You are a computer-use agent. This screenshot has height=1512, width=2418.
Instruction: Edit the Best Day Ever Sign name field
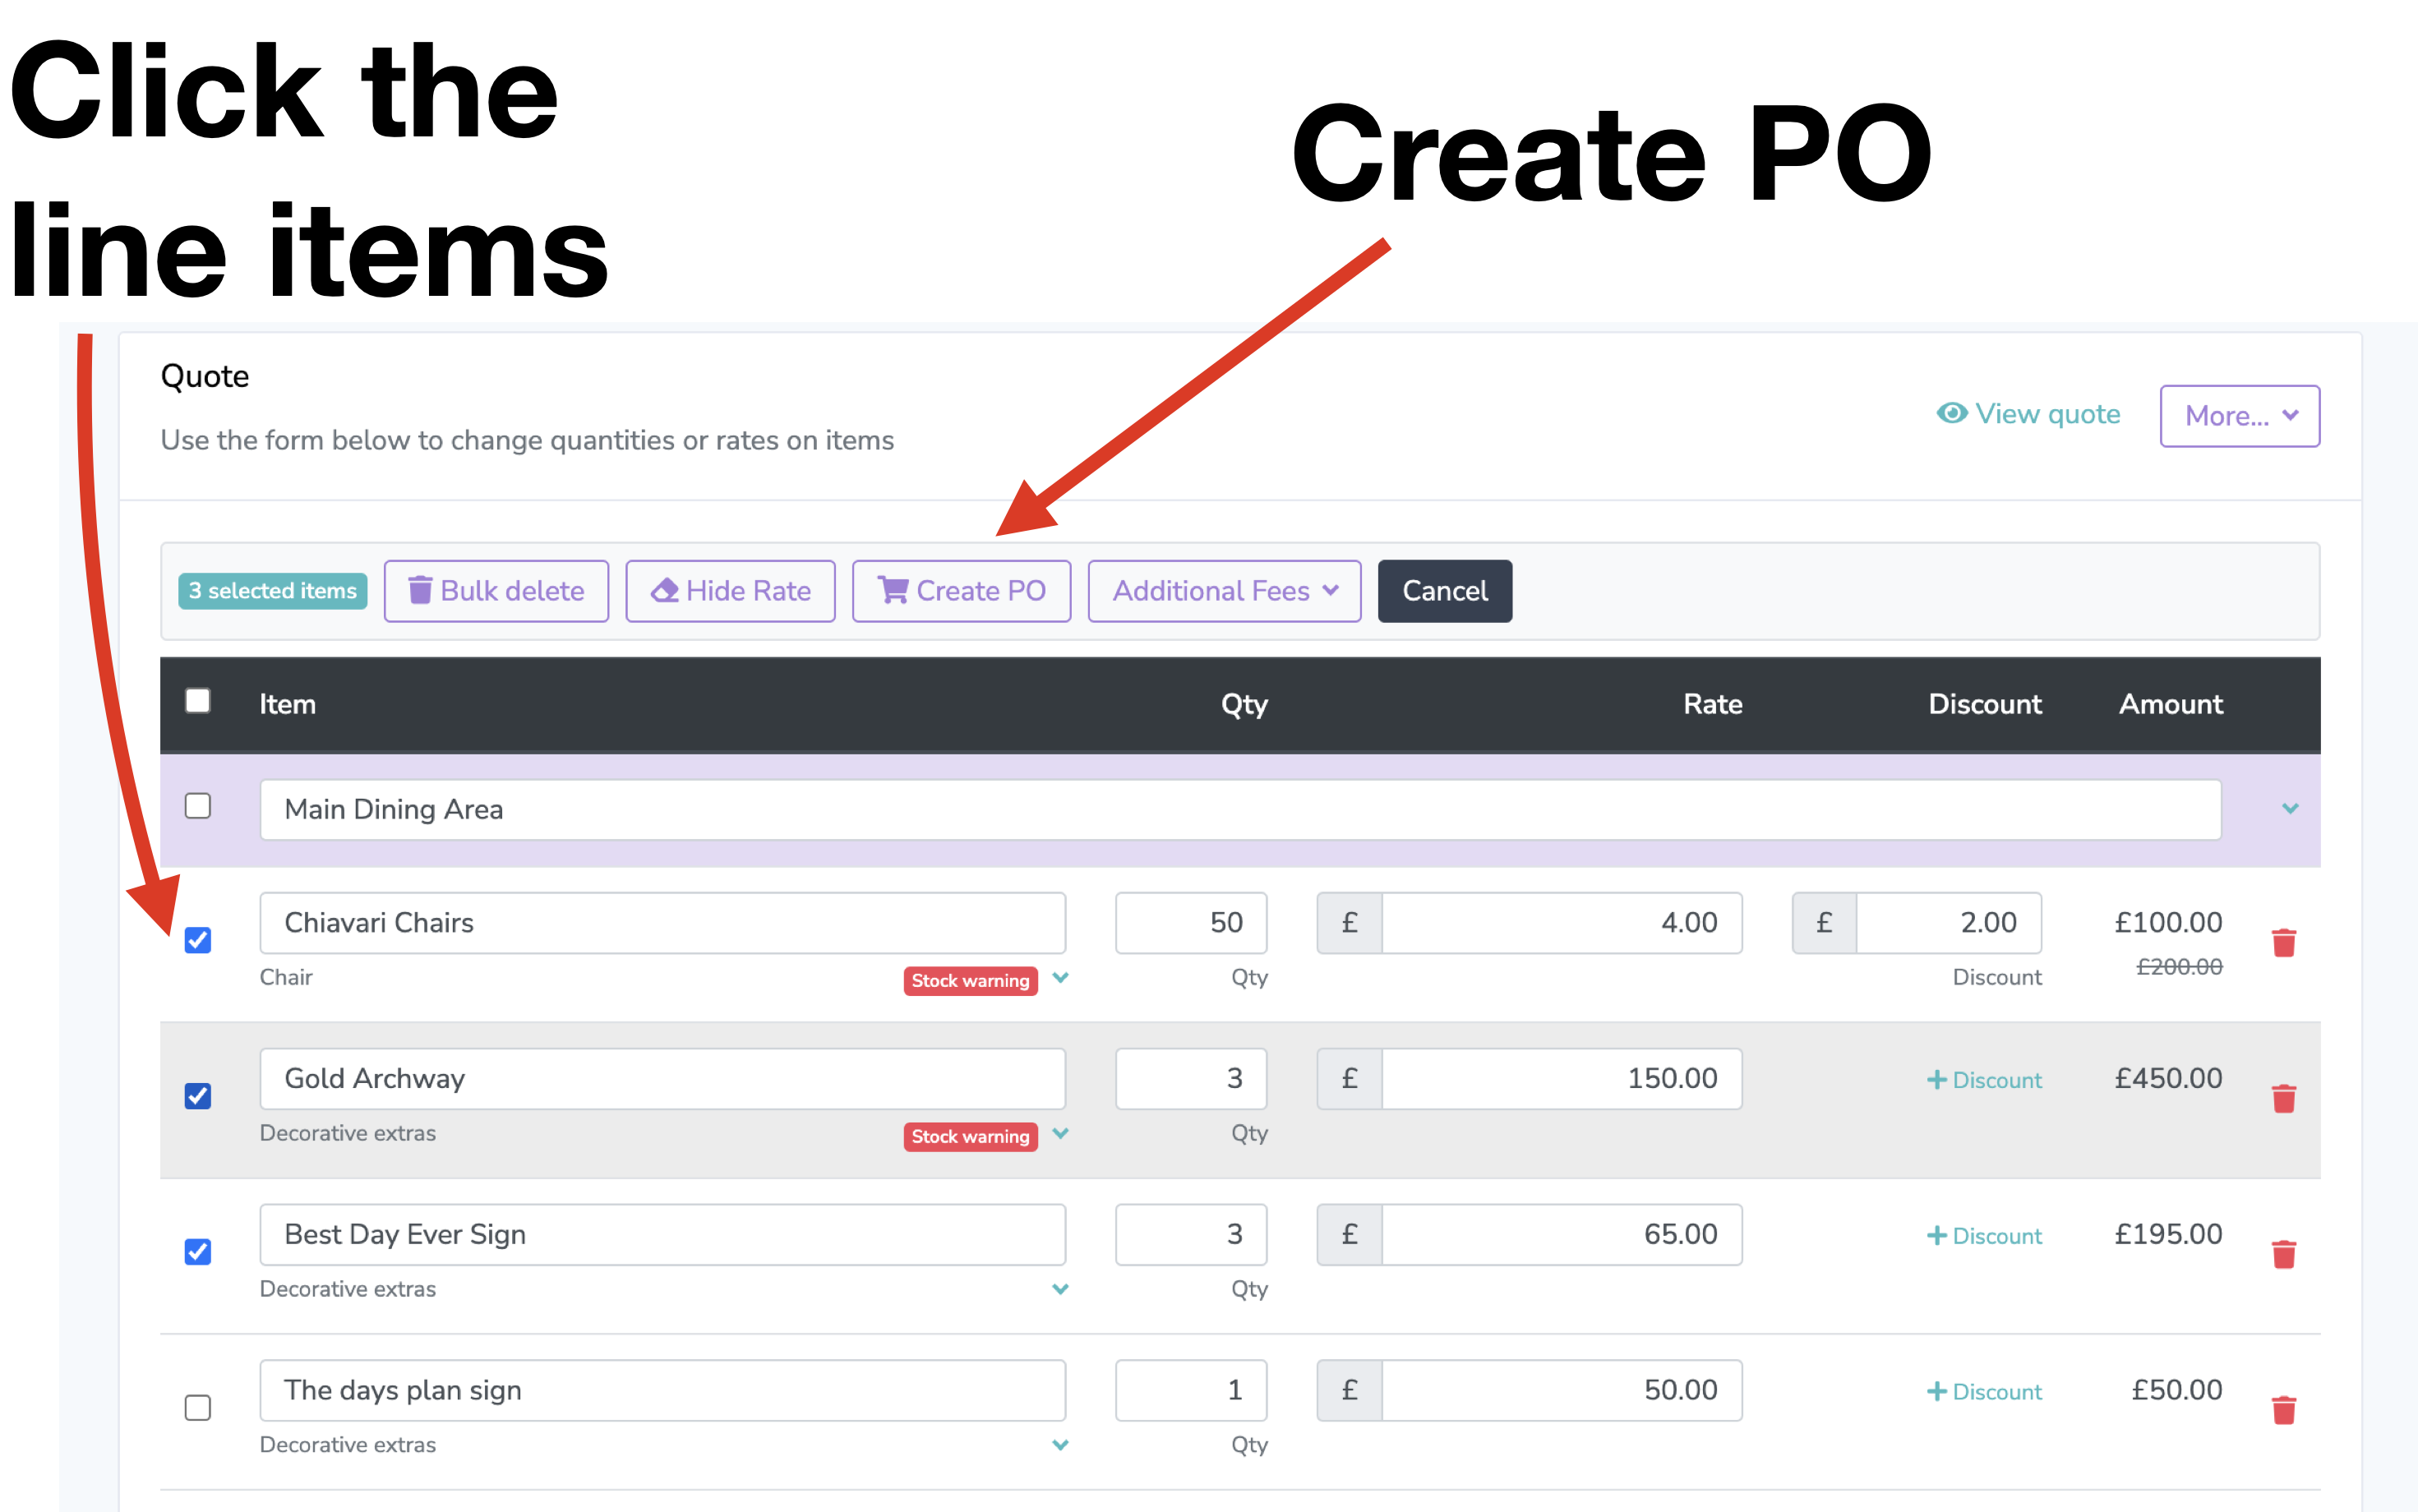point(662,1235)
